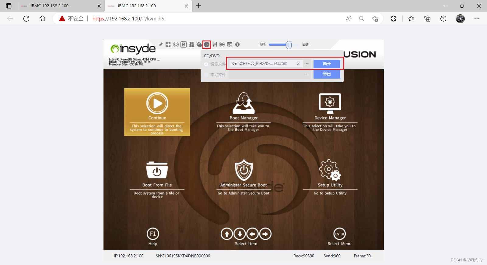Screen dimensions: 487x265
Task: Click the 不安全 not secure warning
Action: point(72,19)
